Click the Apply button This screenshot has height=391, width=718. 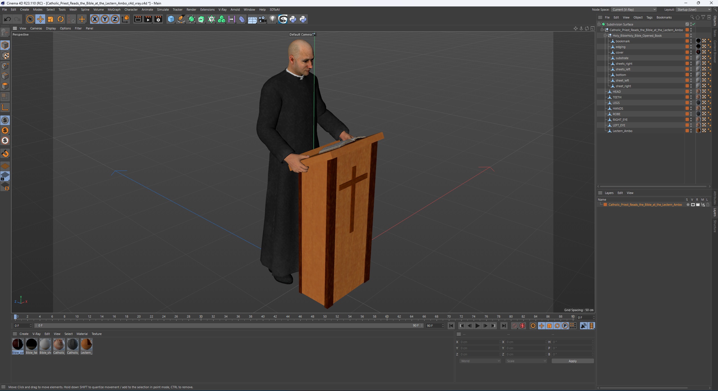(x=572, y=361)
